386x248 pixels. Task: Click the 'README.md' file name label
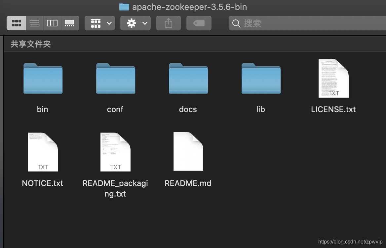coord(188,183)
